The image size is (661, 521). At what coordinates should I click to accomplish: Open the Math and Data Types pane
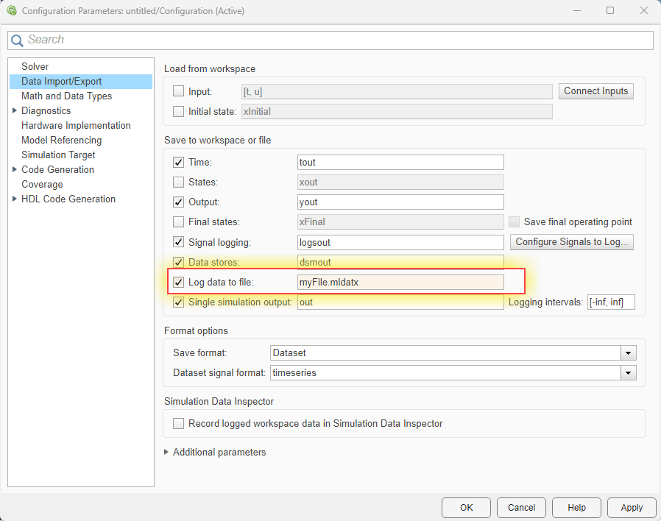pyautogui.click(x=66, y=96)
